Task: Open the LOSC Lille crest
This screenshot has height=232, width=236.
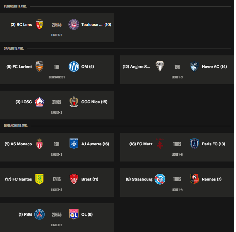Action: click(39, 102)
